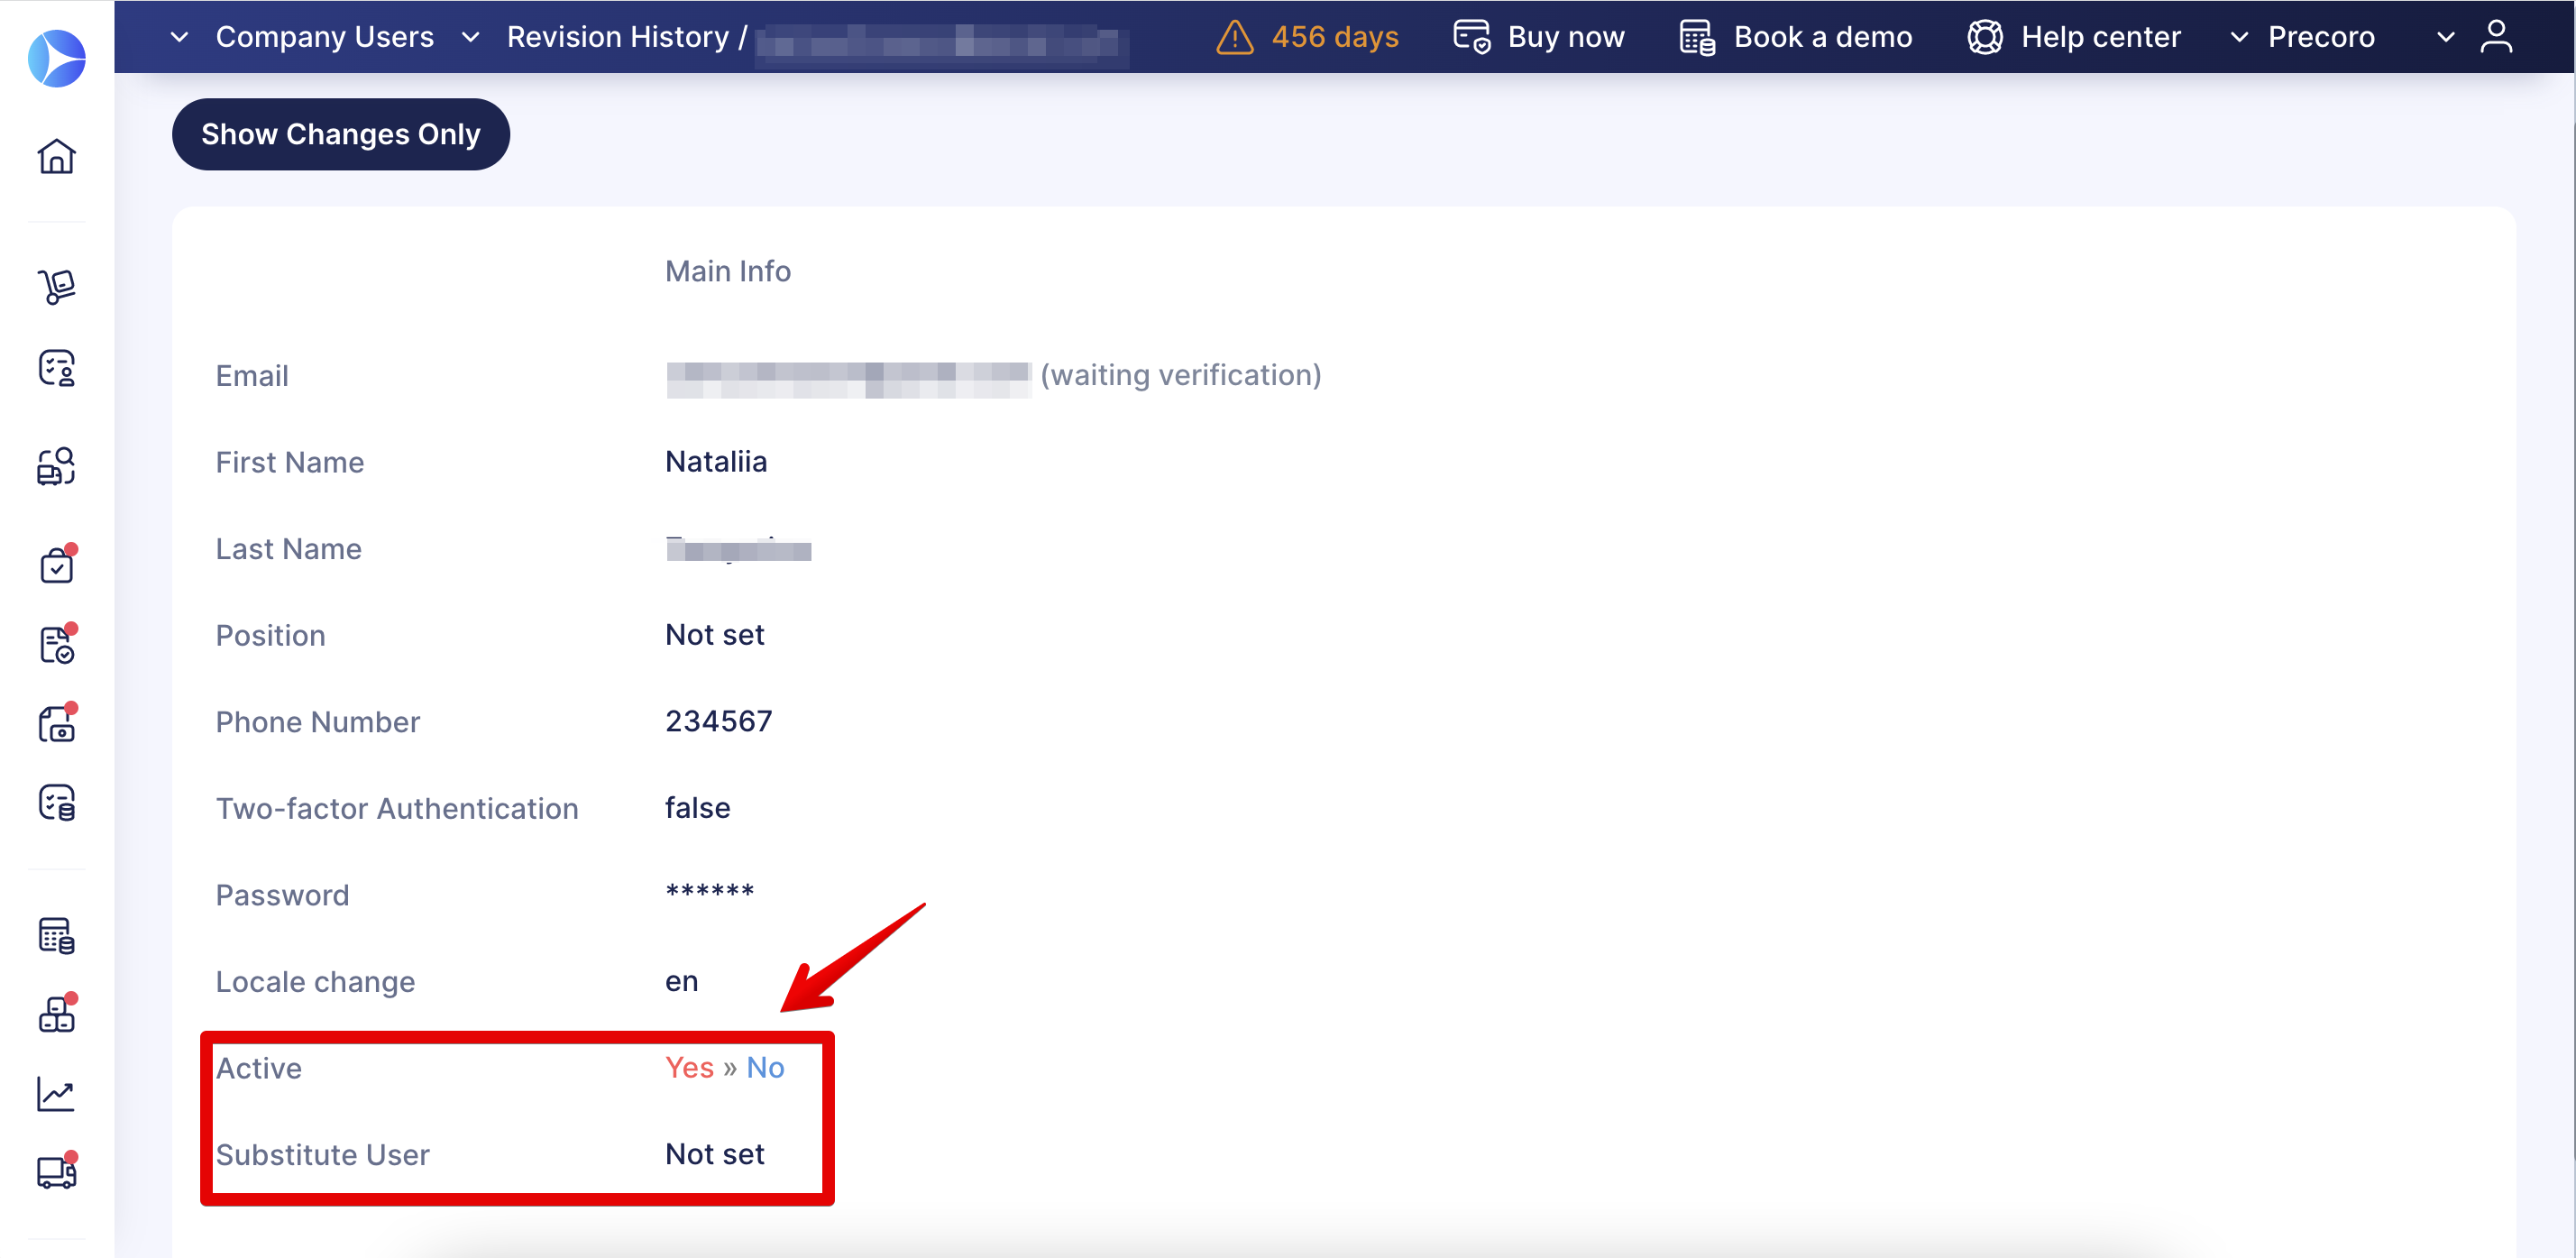Viewport: 2576px width, 1258px height.
Task: Open the checklist-with-user sidebar icon
Action: click(57, 368)
